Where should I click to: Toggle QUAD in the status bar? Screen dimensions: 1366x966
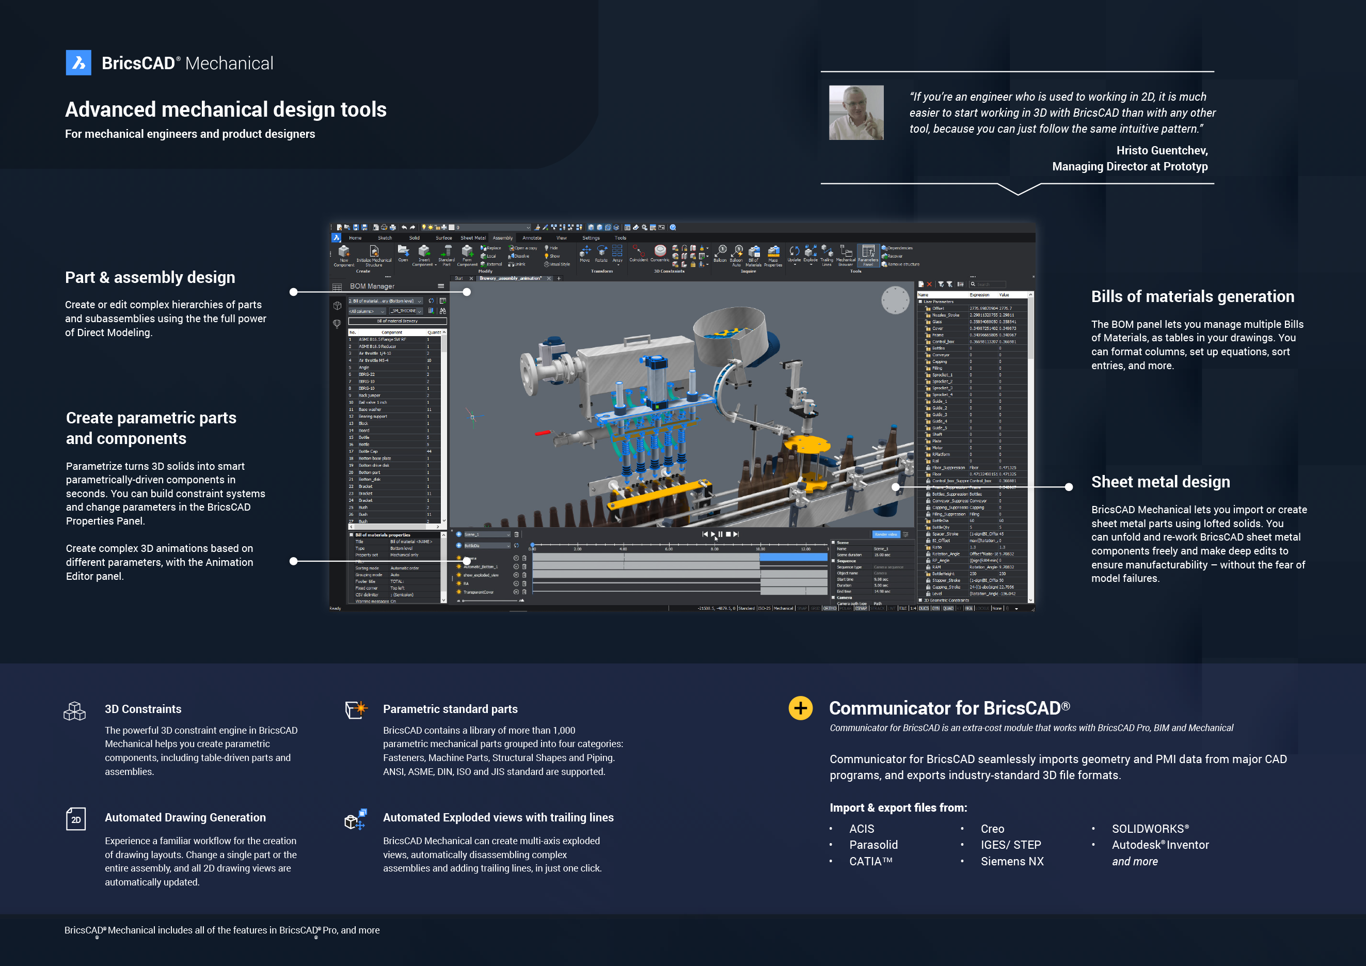[948, 609]
